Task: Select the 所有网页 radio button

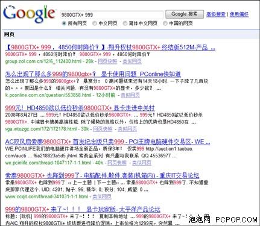Action: [64, 24]
